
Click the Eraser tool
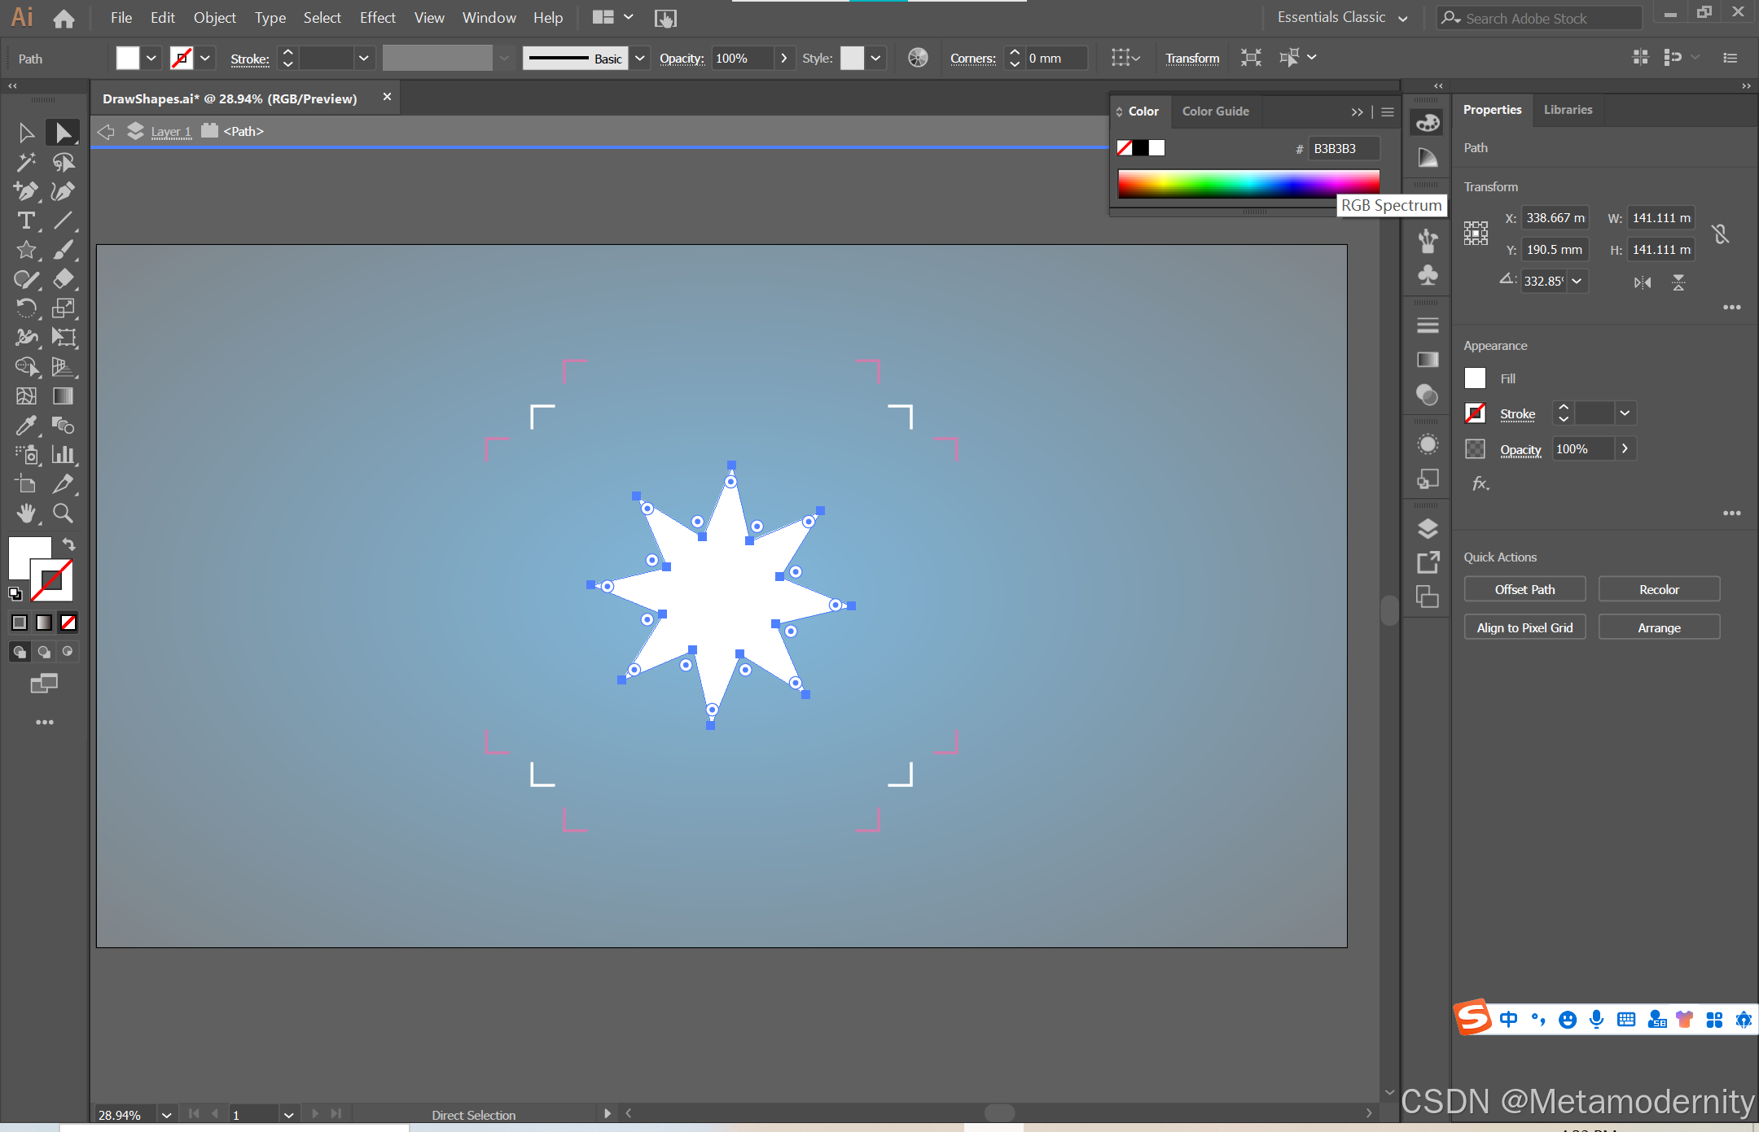click(63, 279)
